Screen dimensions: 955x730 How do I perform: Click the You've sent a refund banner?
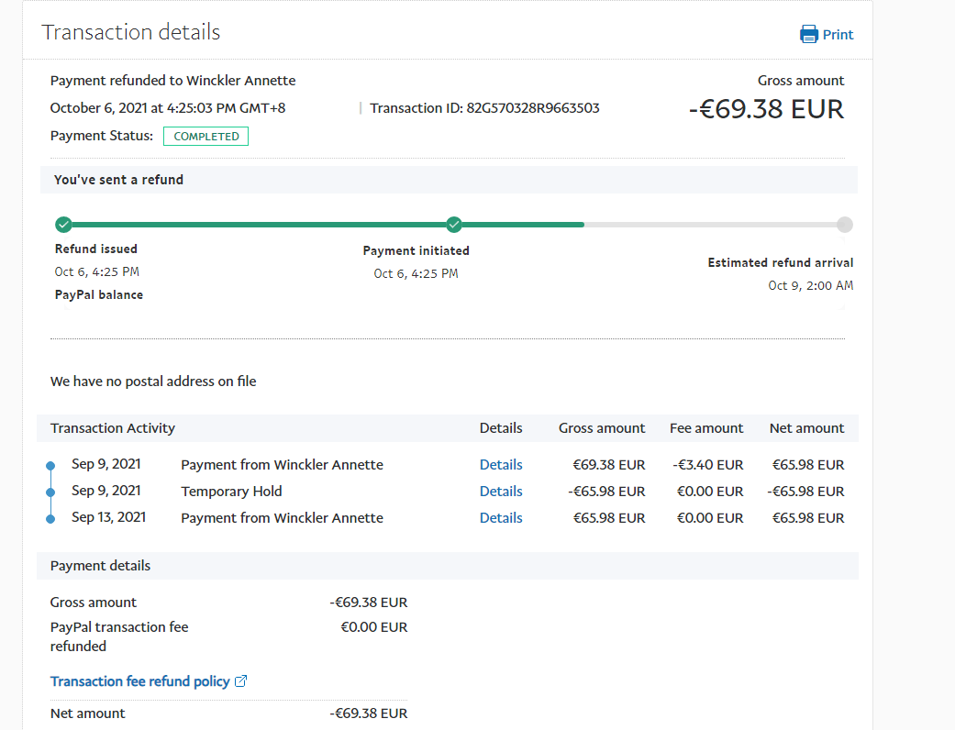point(118,180)
